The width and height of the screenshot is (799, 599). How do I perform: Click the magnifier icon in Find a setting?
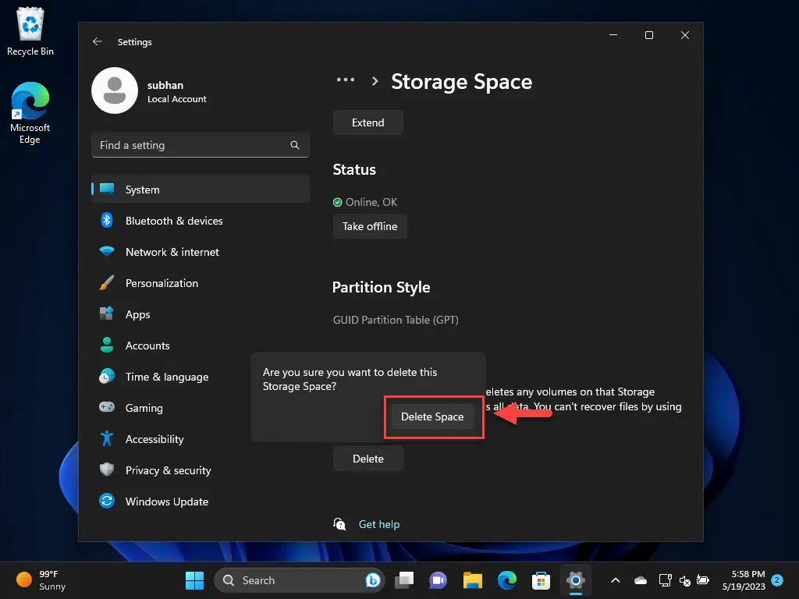[294, 145]
